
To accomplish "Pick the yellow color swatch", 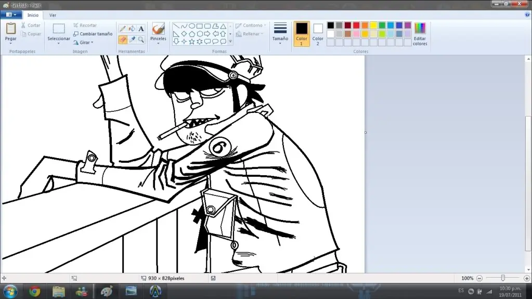I will point(373,25).
